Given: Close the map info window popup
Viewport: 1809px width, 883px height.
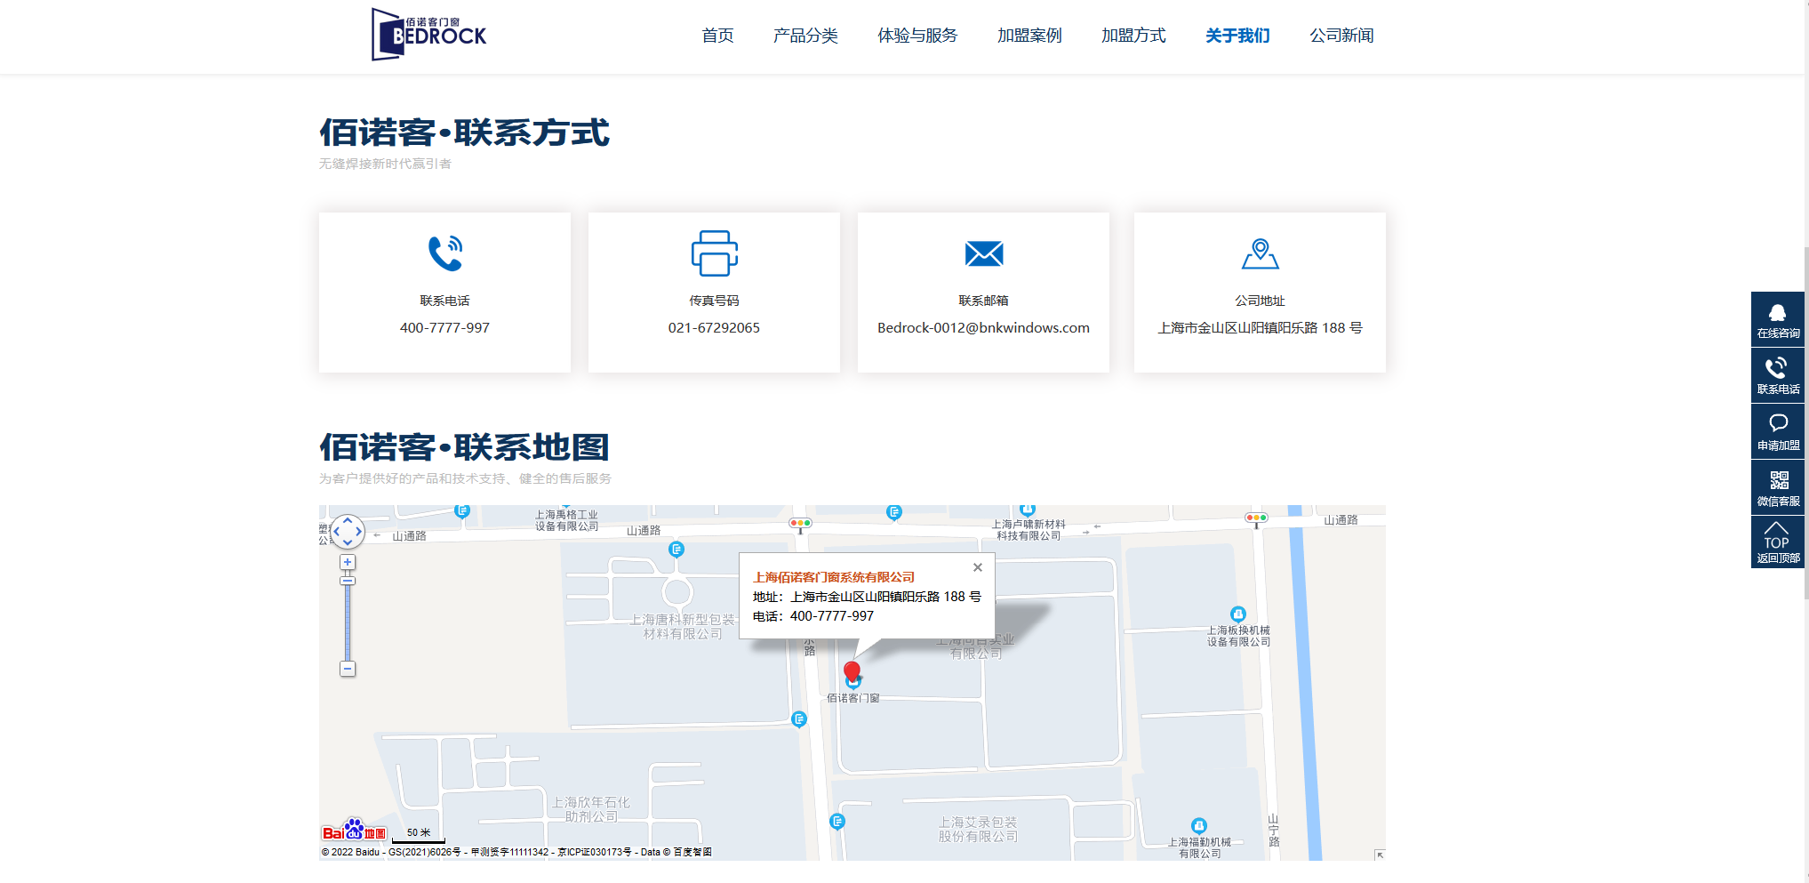Looking at the screenshot, I should click(978, 567).
